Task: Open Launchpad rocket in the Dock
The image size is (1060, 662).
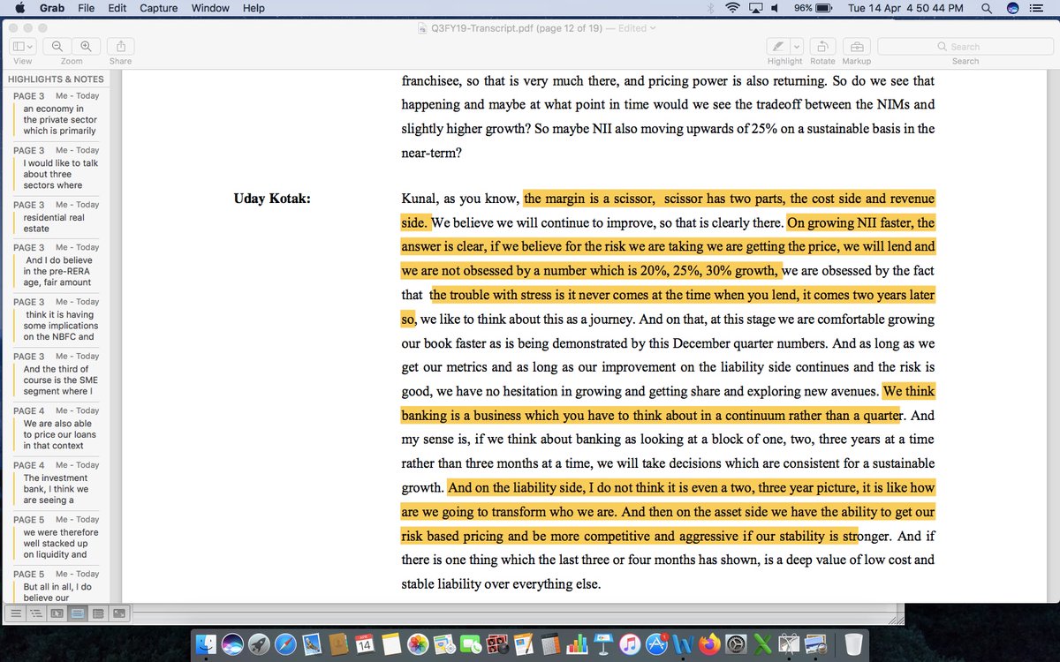Action: (x=260, y=644)
